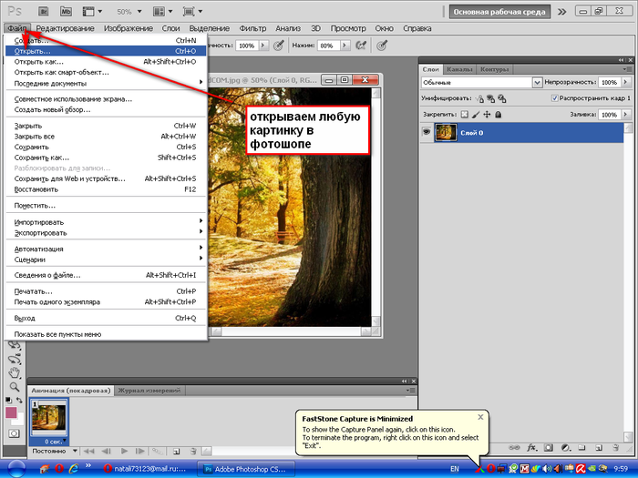
Task: Click the unify layer style icon
Action: tap(502, 98)
